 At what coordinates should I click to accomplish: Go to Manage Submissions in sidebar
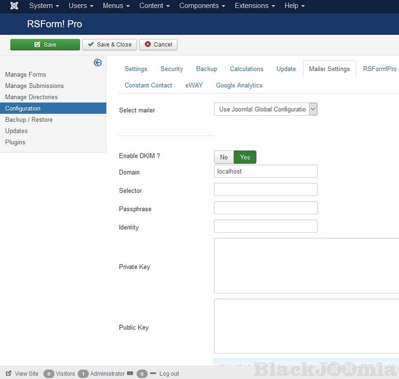pyautogui.click(x=34, y=86)
